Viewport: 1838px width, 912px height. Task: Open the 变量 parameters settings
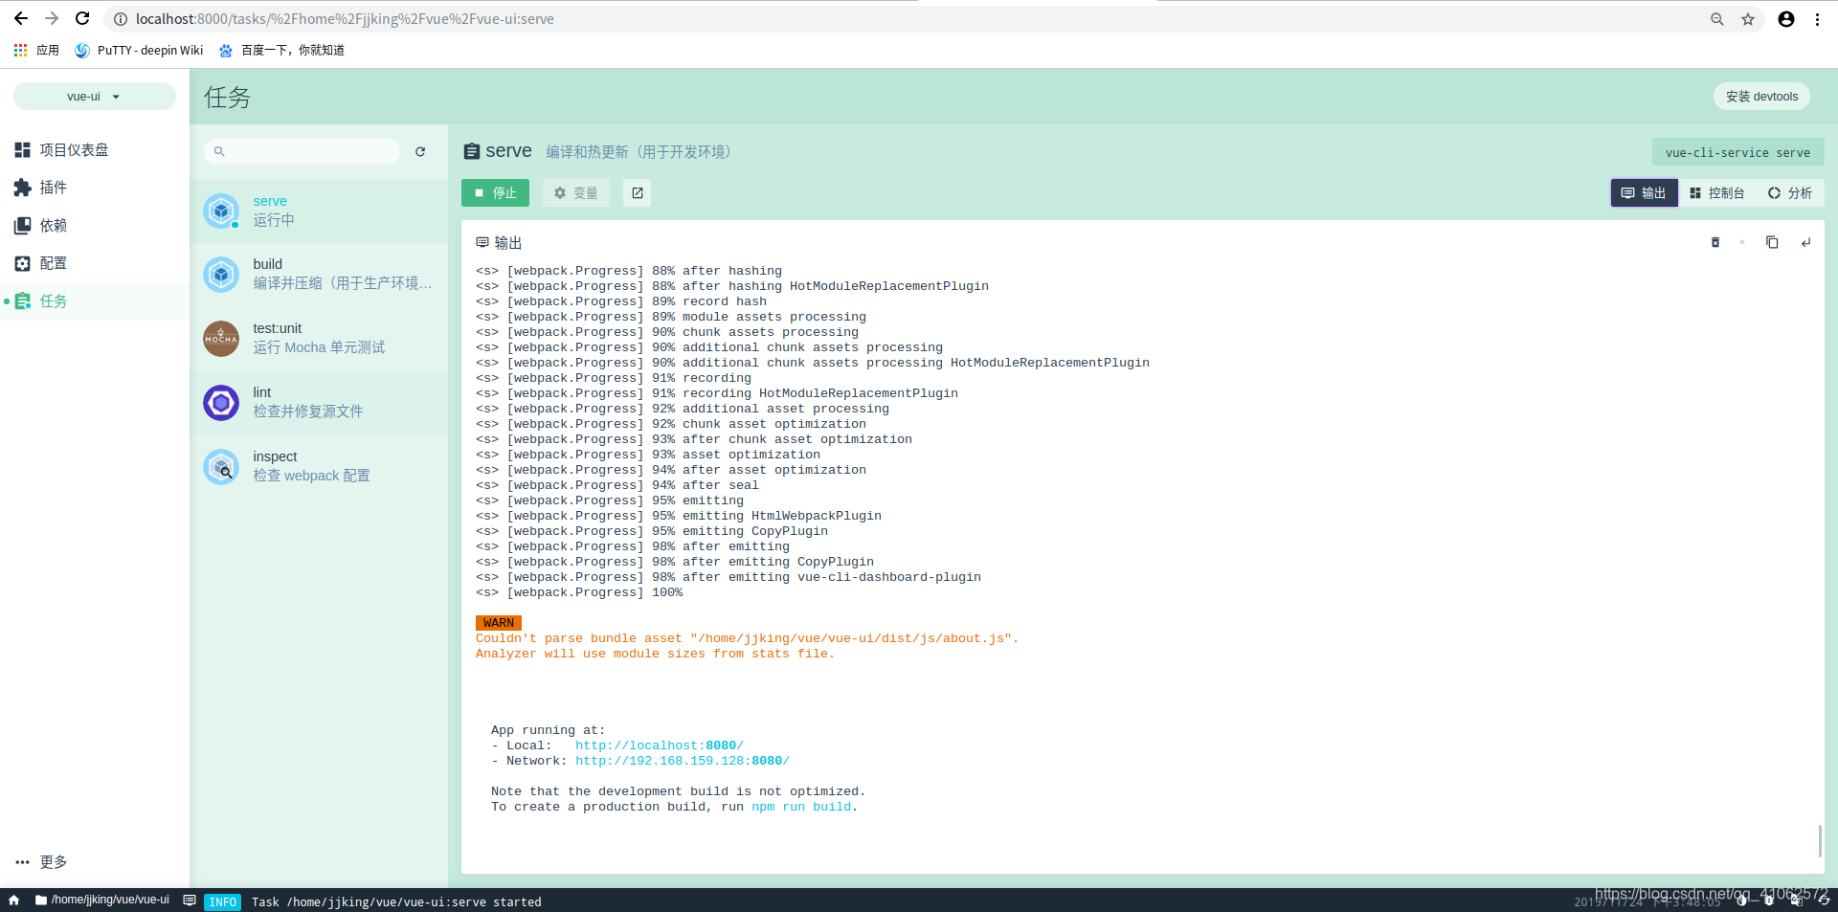[576, 193]
